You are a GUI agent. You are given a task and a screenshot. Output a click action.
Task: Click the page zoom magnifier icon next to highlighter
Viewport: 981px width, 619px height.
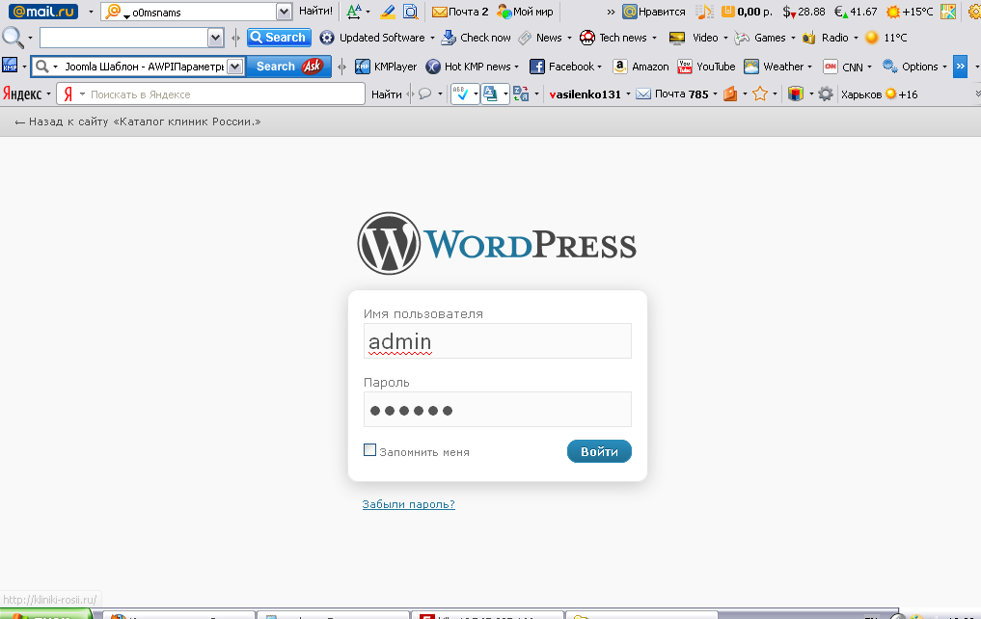[410, 12]
